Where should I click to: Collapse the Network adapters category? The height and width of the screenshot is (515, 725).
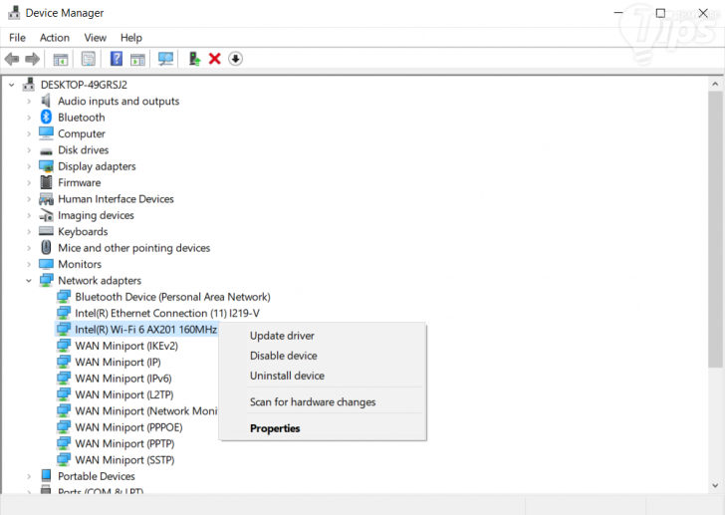pos(29,281)
